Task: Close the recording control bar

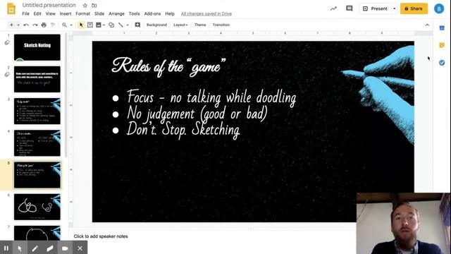Action: click(x=80, y=248)
